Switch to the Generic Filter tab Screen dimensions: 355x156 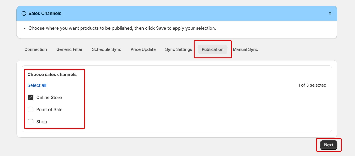tap(69, 49)
